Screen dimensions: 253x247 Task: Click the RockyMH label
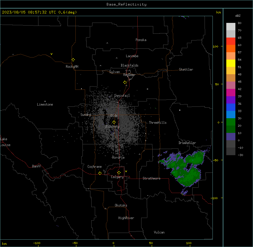coord(72,67)
